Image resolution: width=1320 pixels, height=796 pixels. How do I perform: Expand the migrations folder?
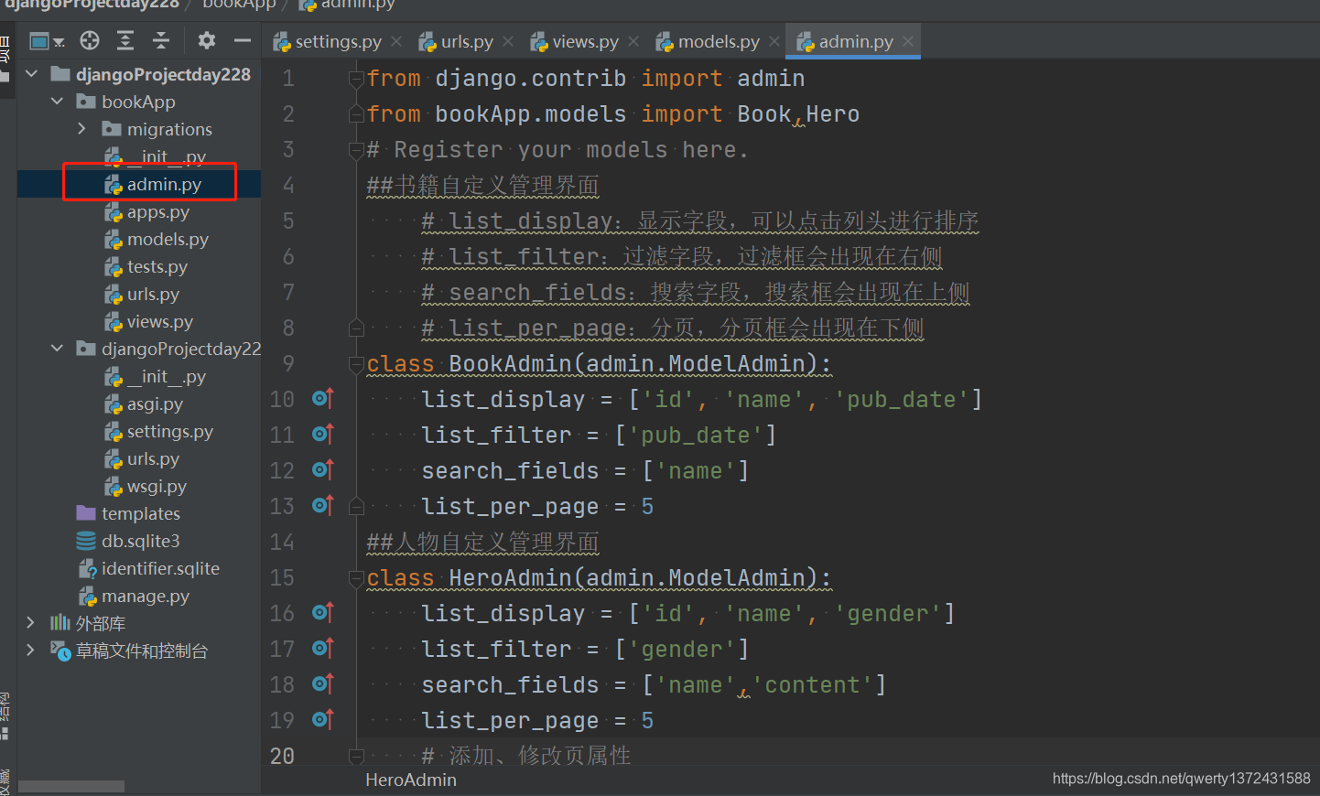click(82, 129)
